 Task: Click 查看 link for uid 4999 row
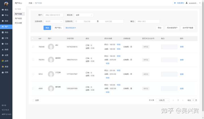(x=182, y=89)
